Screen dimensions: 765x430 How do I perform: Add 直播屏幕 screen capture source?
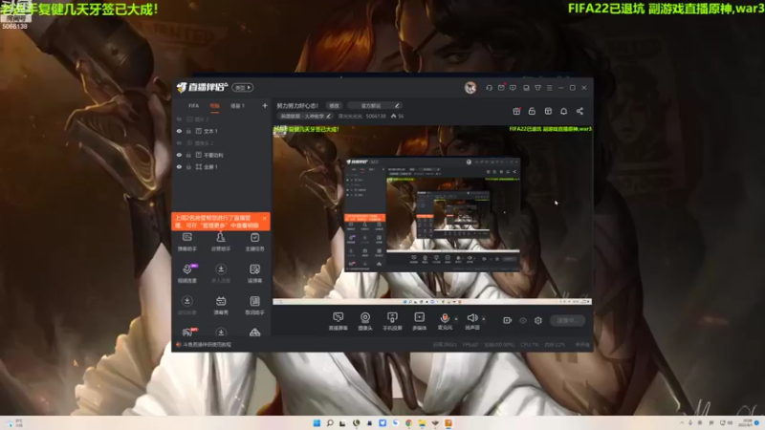339,321
